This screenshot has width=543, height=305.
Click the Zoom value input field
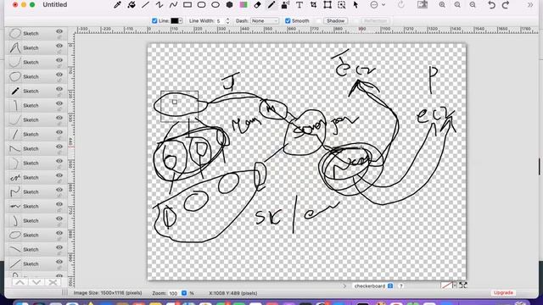tap(174, 293)
